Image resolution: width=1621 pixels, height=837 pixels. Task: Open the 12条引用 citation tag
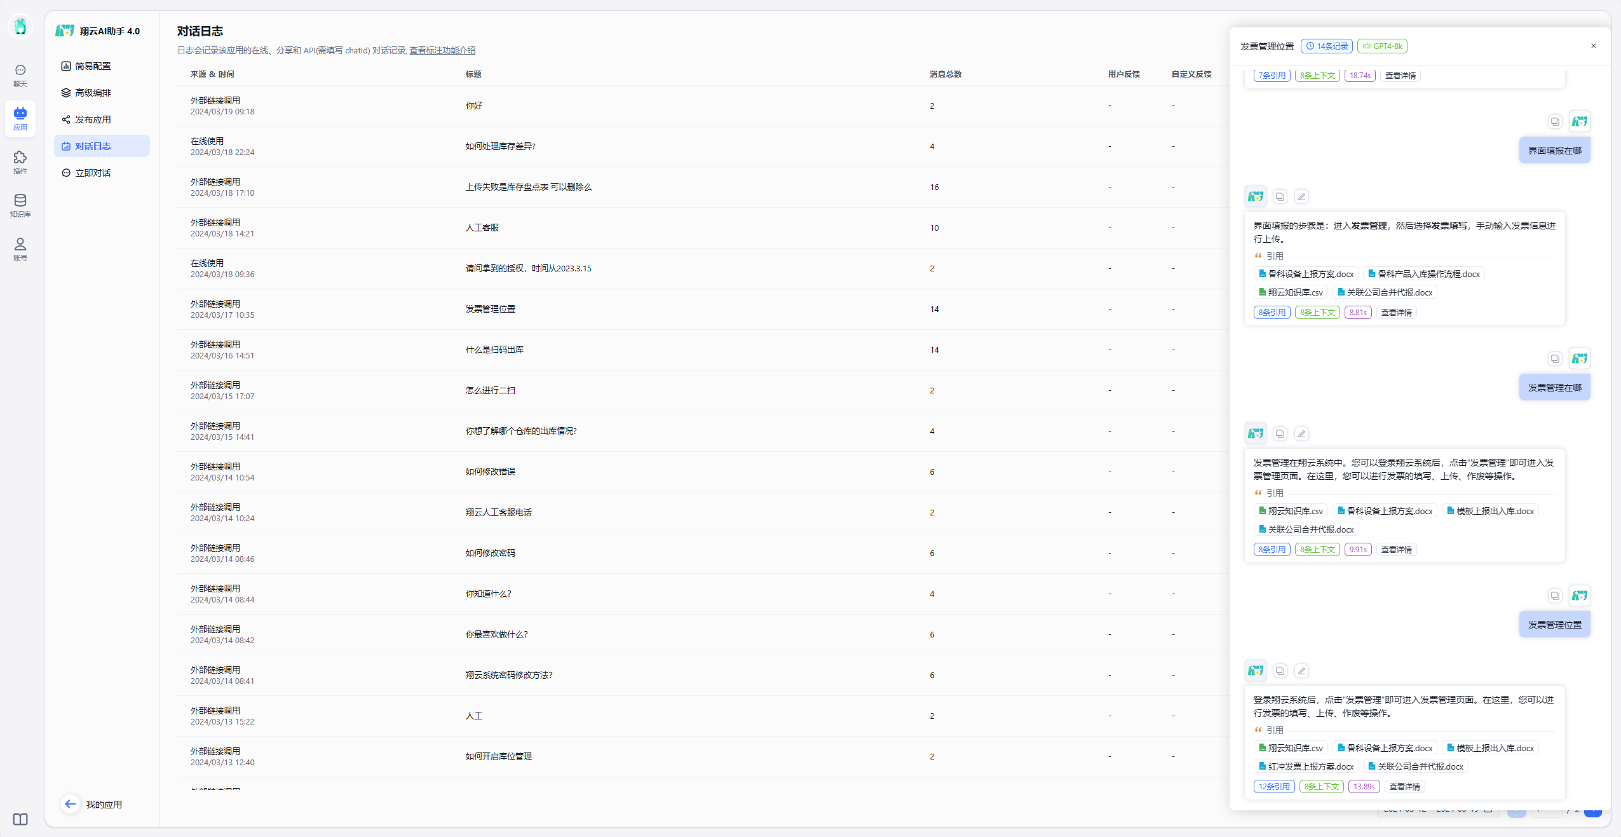(x=1273, y=787)
